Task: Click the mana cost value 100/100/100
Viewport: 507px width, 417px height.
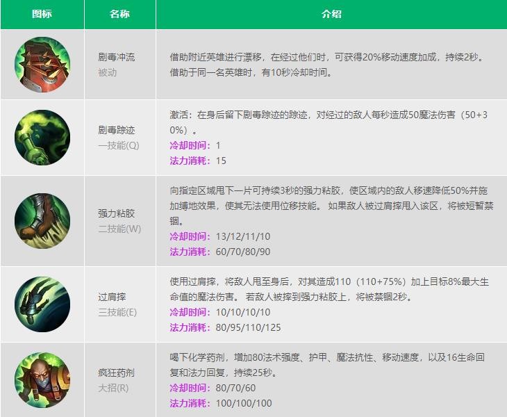Action: tap(244, 403)
